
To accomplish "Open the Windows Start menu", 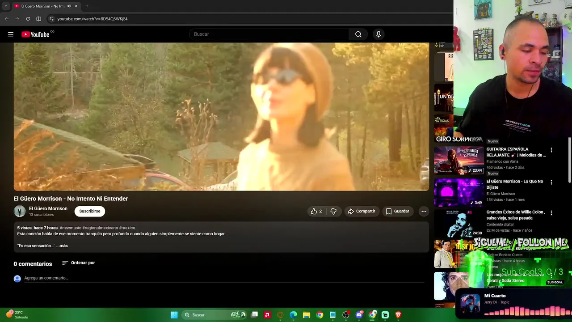I will 174,315.
